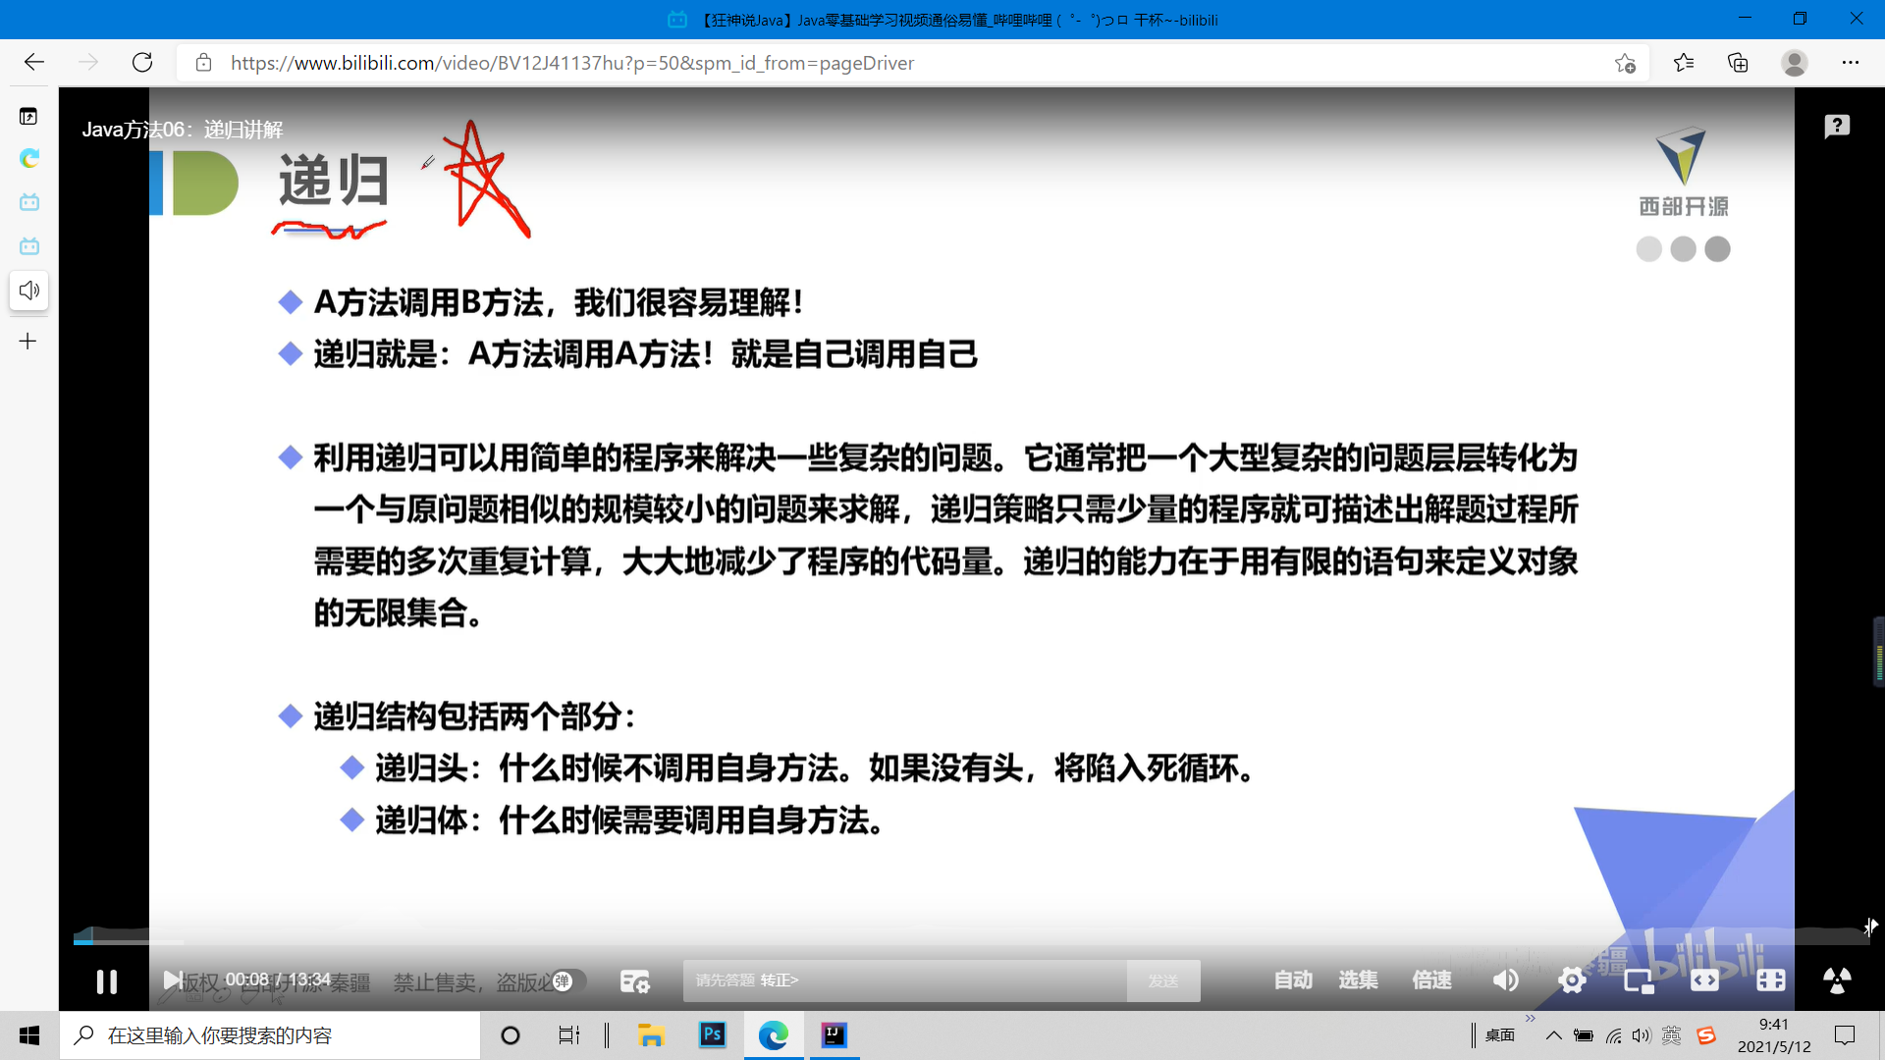Image resolution: width=1885 pixels, height=1060 pixels.
Task: Pause the video playback
Action: tap(106, 980)
